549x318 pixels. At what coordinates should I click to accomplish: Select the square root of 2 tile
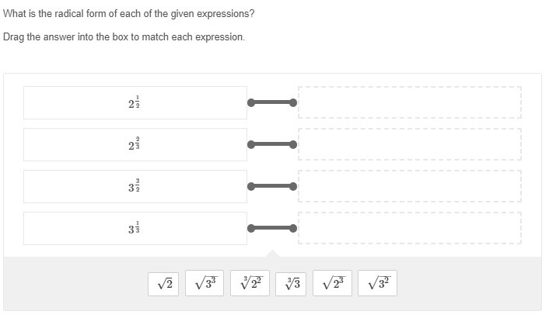(164, 284)
